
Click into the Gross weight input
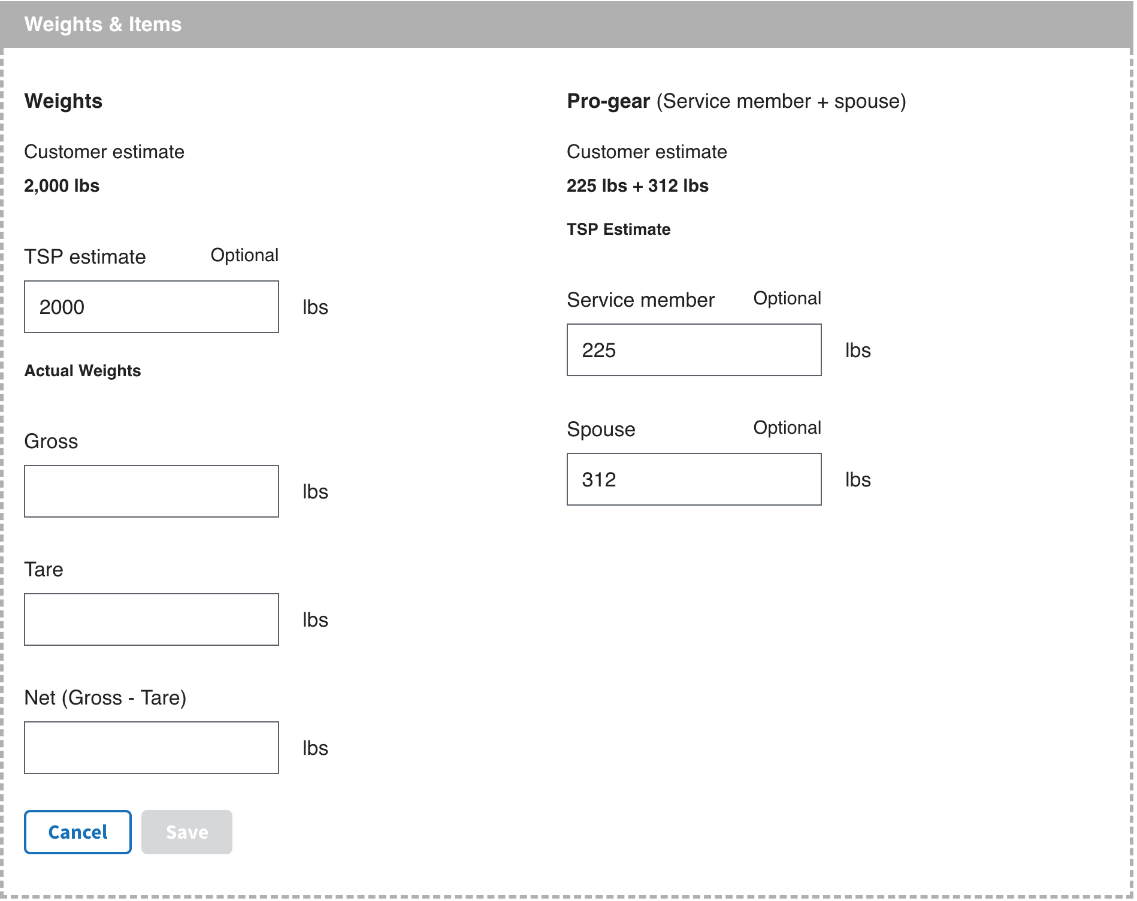pyautogui.click(x=152, y=491)
